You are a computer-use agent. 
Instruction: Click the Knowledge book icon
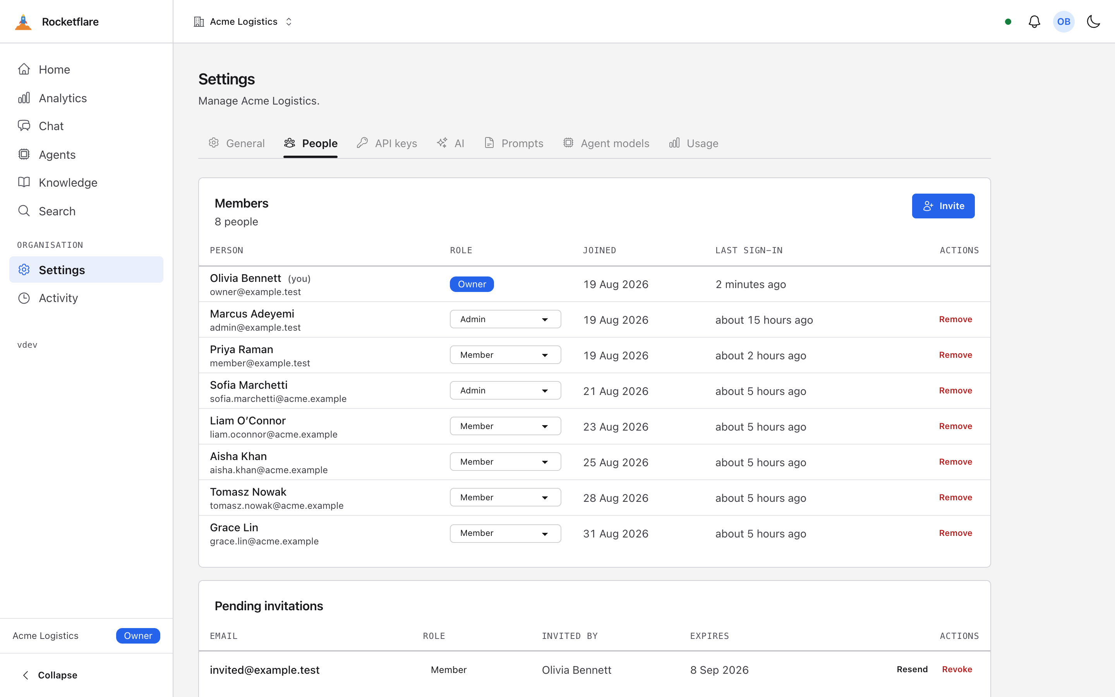[24, 182]
